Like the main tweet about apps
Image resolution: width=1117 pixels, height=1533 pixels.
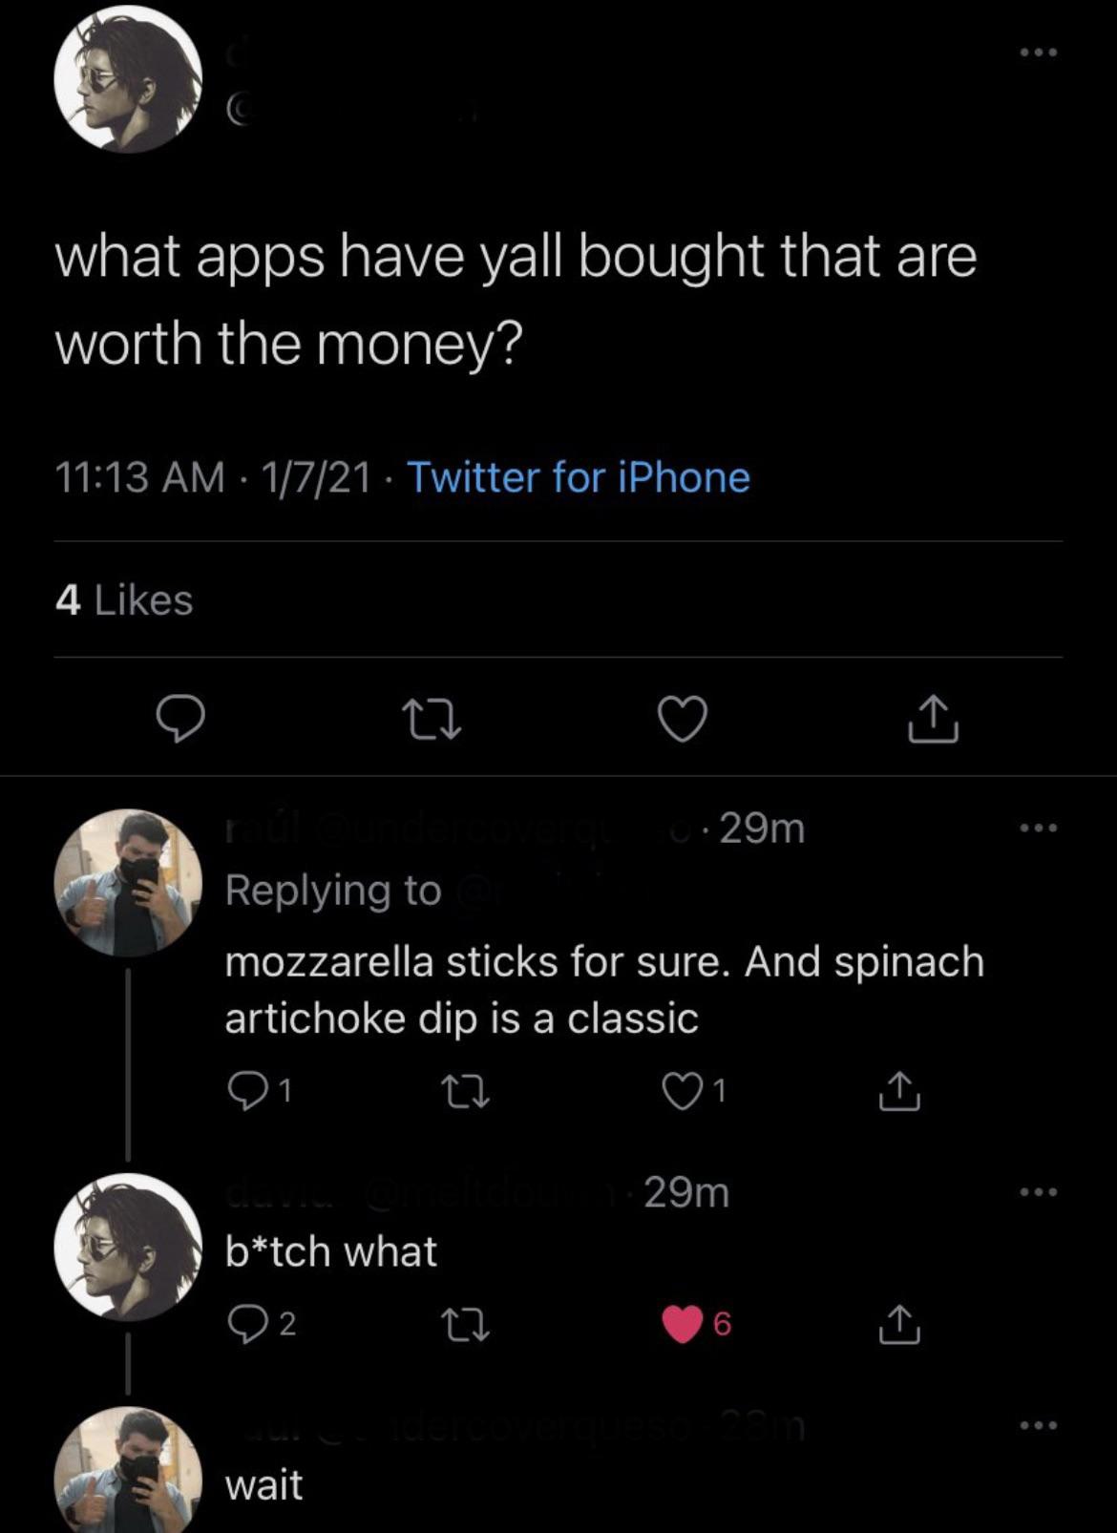click(684, 719)
